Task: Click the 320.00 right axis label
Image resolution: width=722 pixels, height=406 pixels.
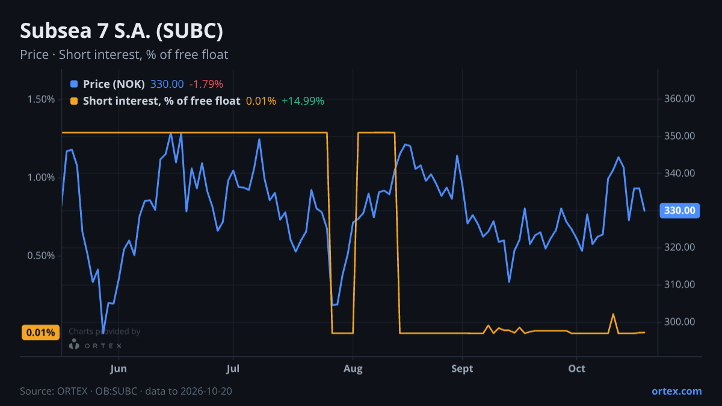Action: pos(680,248)
